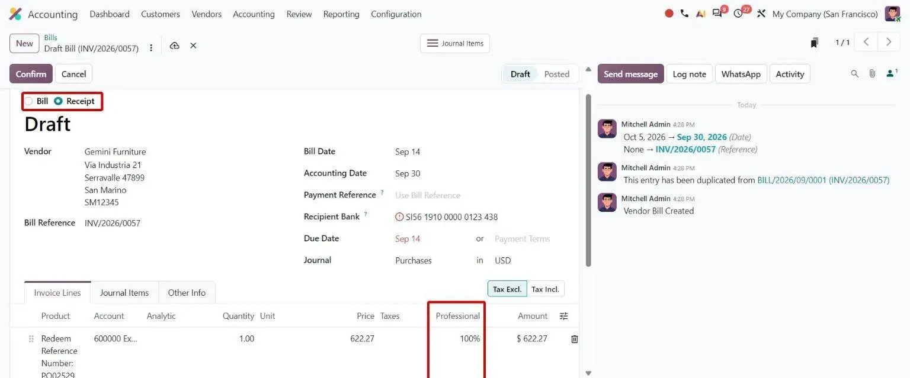Select the Receipt radio button

[58, 101]
